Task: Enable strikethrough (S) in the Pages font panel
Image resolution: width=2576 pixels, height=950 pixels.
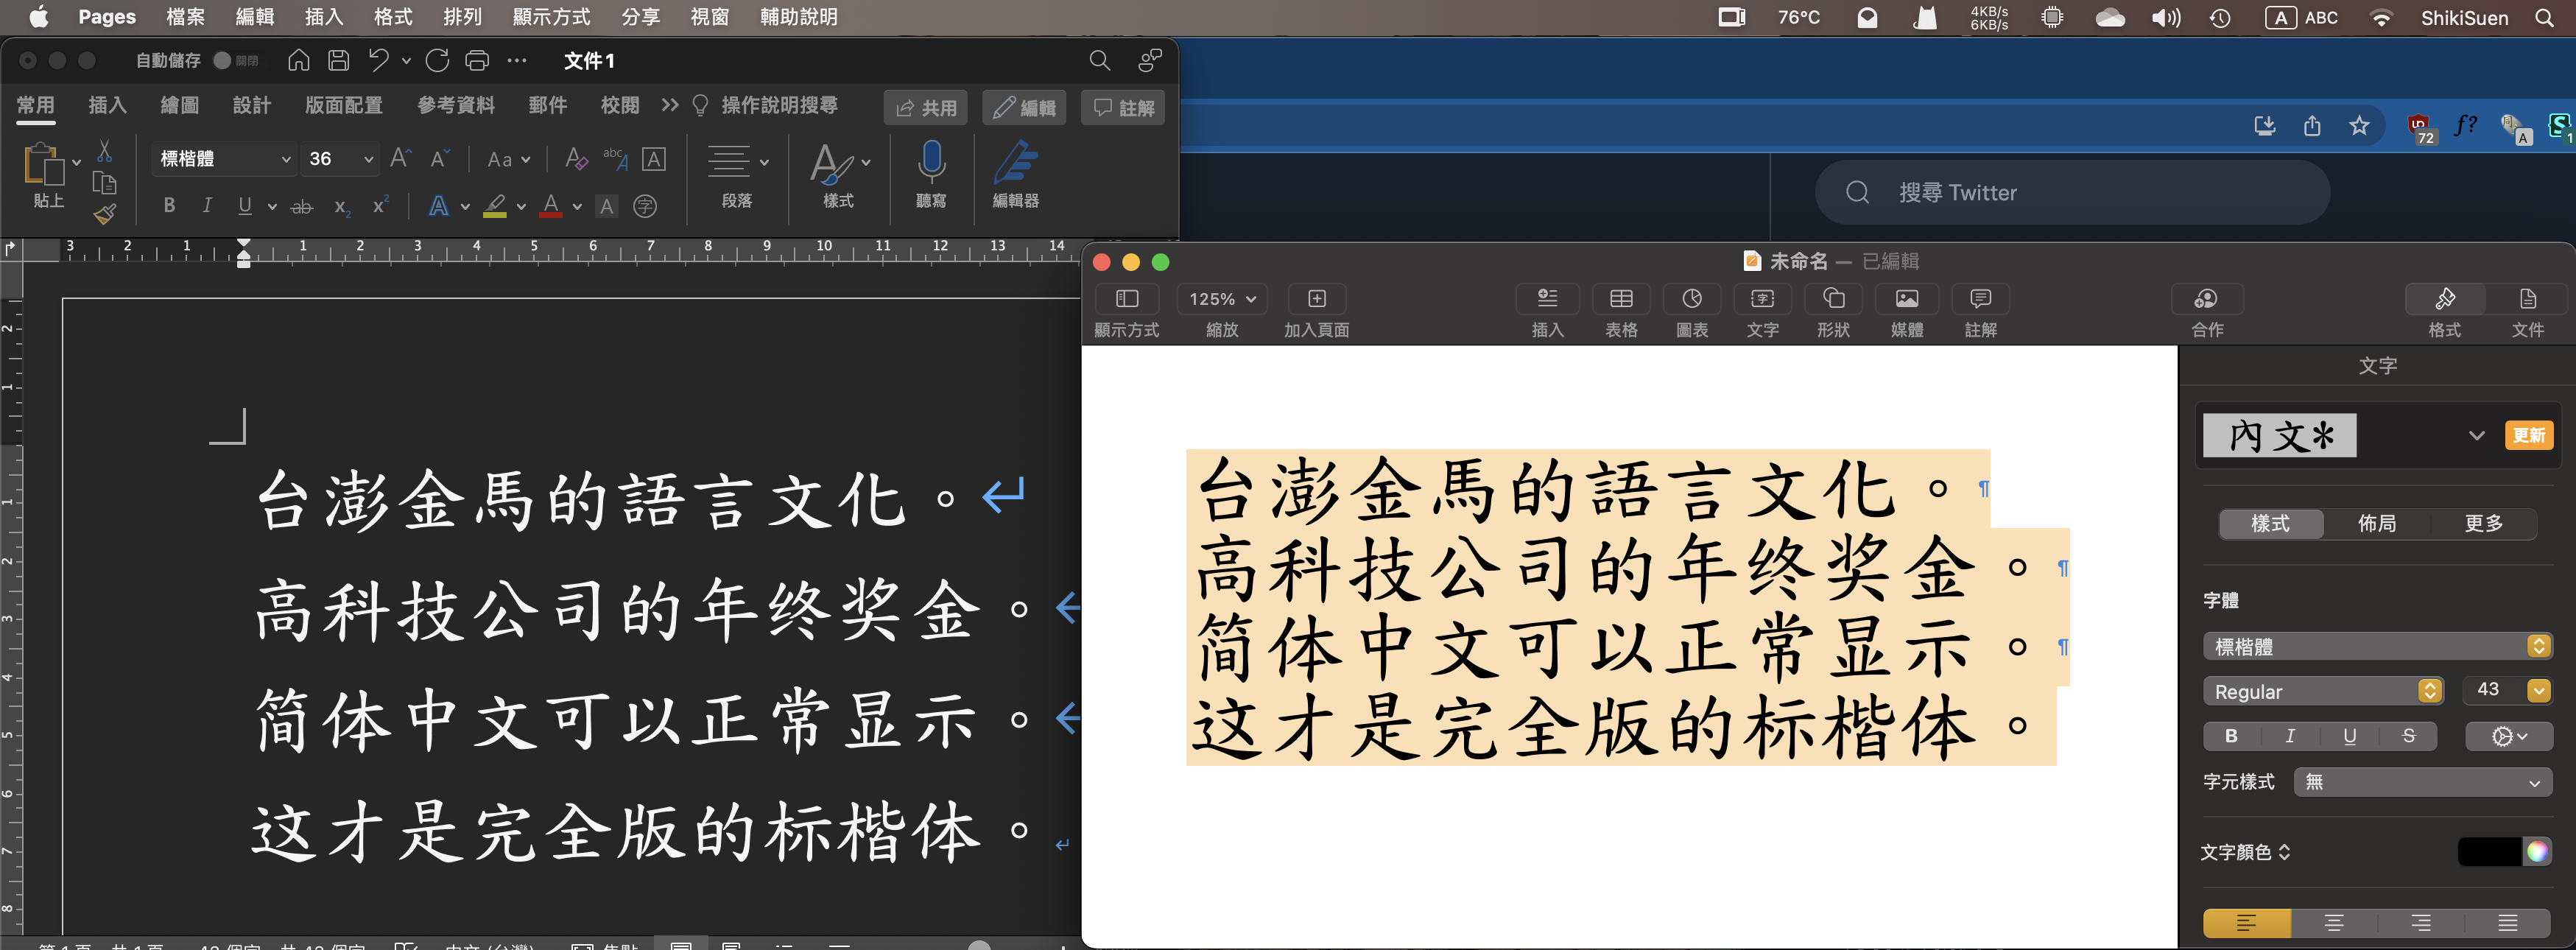Action: pyautogui.click(x=2407, y=736)
